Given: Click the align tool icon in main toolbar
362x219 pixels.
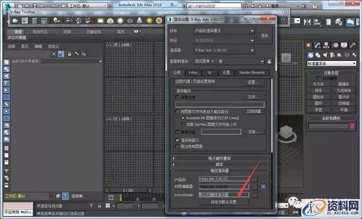Looking at the screenshot, I should coord(318,22).
